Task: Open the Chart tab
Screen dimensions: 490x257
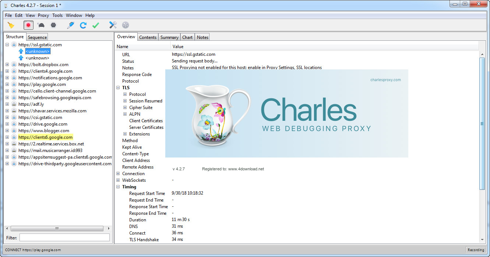Action: pyautogui.click(x=187, y=37)
